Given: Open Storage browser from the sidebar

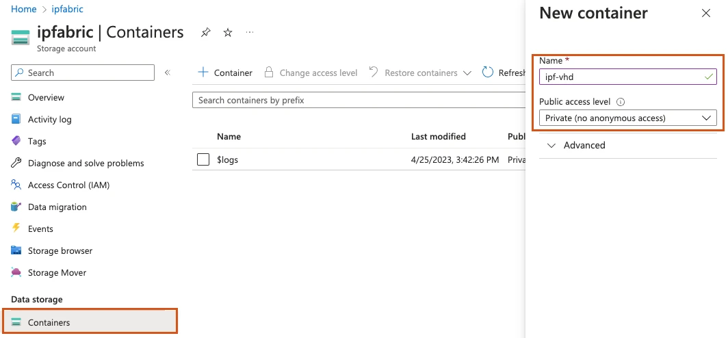Looking at the screenshot, I should (60, 250).
